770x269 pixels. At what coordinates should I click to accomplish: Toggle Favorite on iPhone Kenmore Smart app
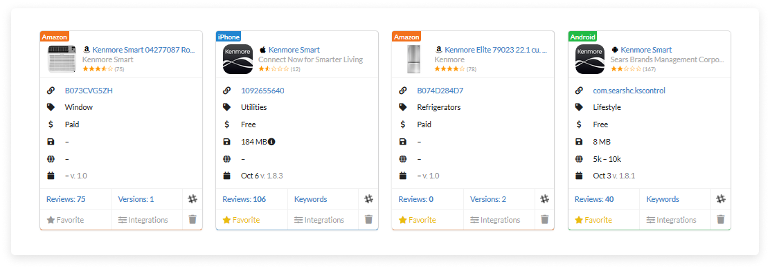pyautogui.click(x=241, y=220)
